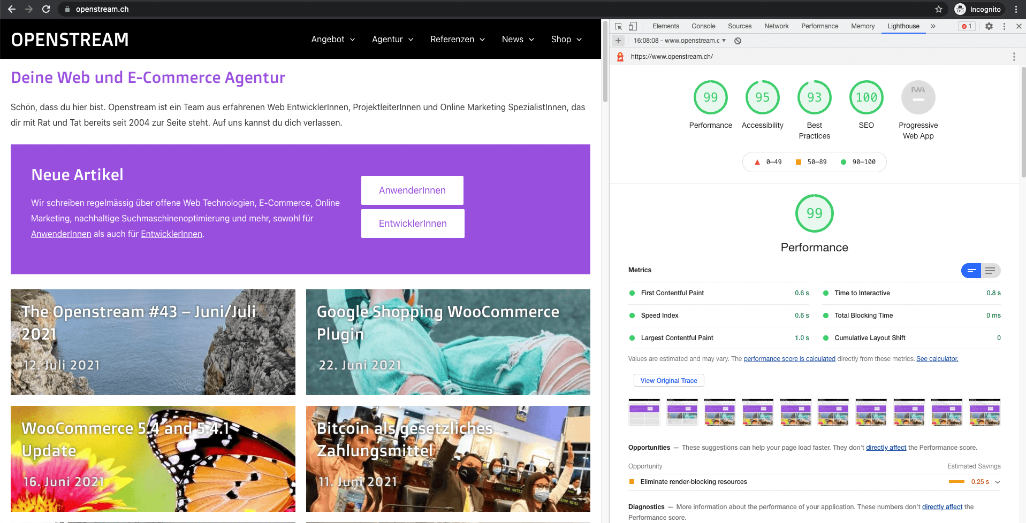Click the inspect element picker icon
Viewport: 1026px width, 523px height.
coord(618,26)
